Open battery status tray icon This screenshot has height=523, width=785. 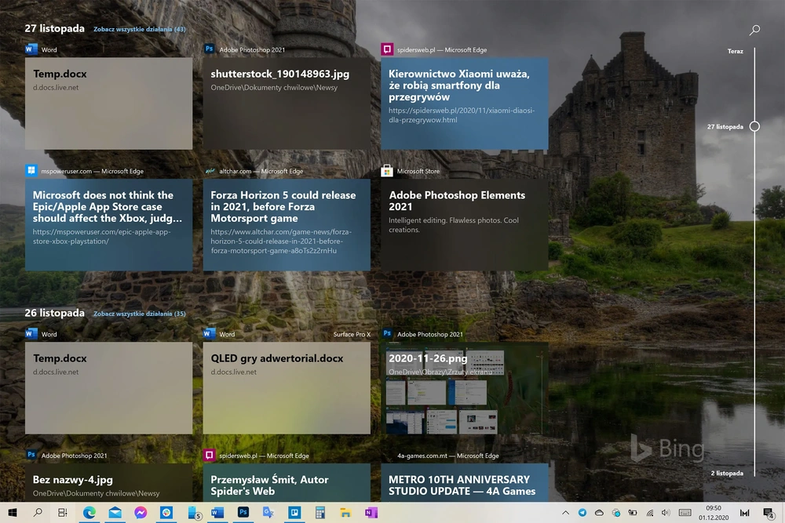pos(633,513)
